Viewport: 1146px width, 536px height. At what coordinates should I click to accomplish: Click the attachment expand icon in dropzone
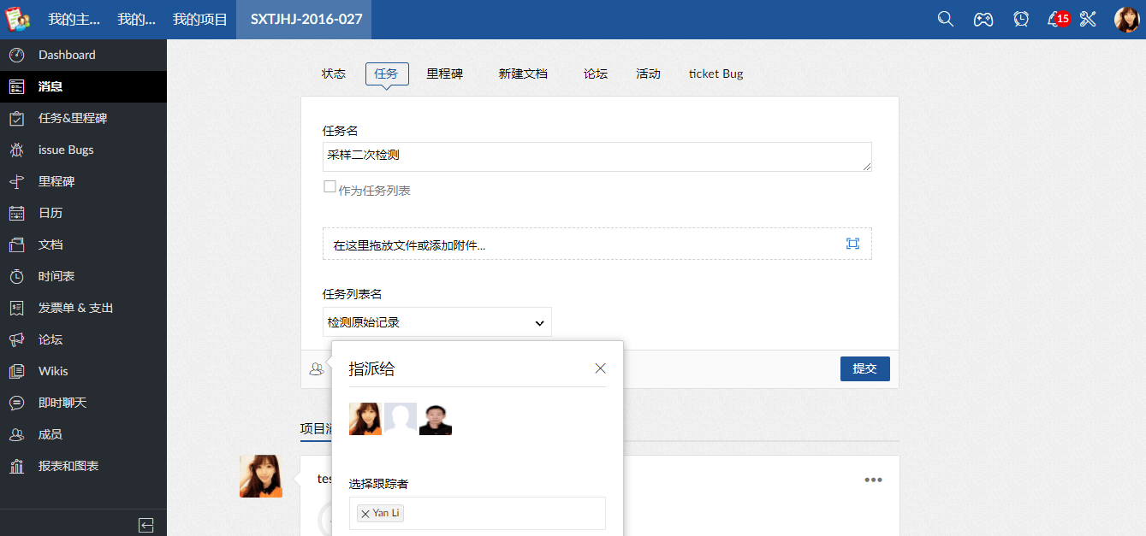852,244
